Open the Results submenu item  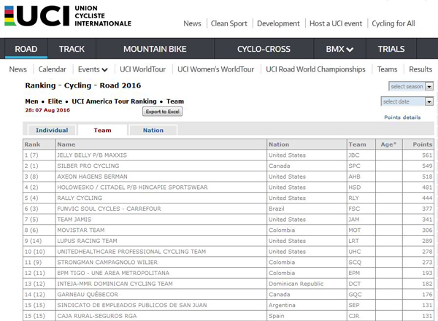pos(420,69)
